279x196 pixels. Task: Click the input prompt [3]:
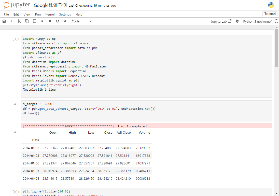[x=16, y=39]
